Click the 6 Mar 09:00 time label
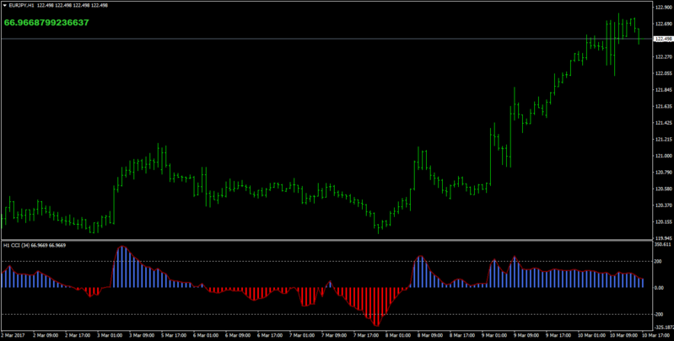Viewport: 674px width, 341px height. [x=238, y=335]
